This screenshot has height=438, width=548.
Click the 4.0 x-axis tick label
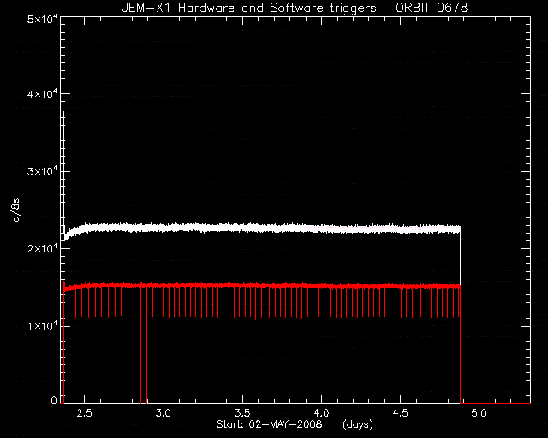[321, 413]
